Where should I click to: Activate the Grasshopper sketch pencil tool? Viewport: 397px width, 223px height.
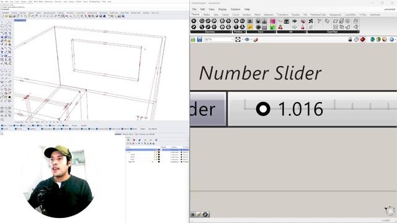click(256, 40)
